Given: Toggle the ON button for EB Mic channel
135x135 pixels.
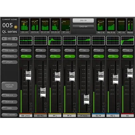Looking at the screenshot, I should point(41,56).
